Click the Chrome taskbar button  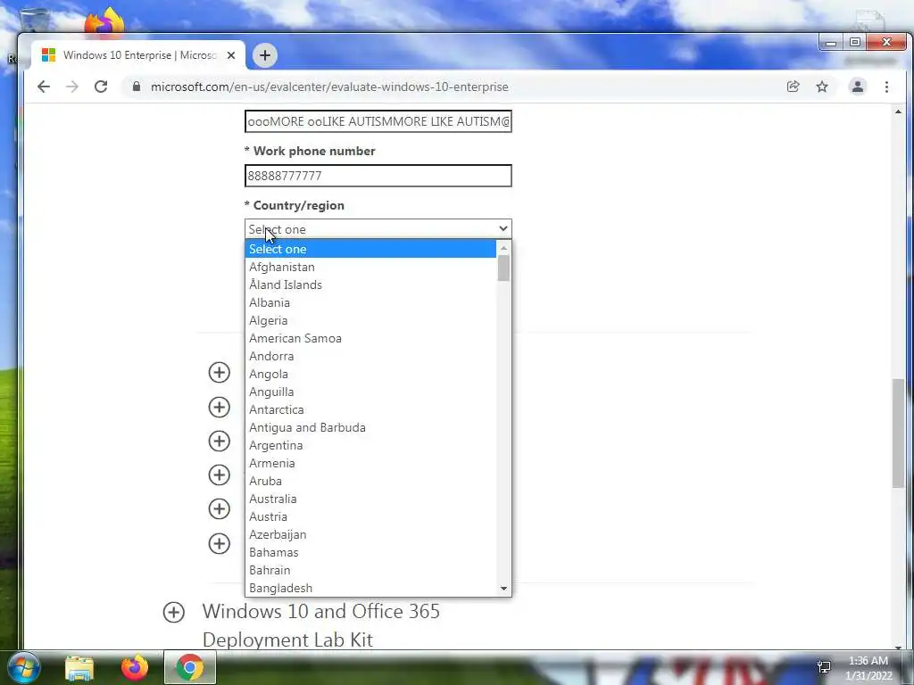(190, 667)
